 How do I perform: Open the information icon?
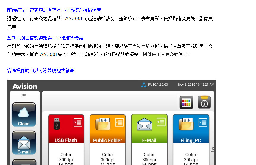click(x=204, y=102)
